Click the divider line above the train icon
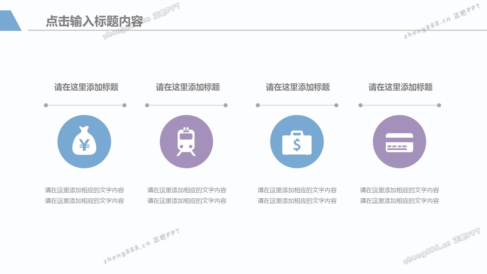The width and height of the screenshot is (487, 274). pos(186,105)
